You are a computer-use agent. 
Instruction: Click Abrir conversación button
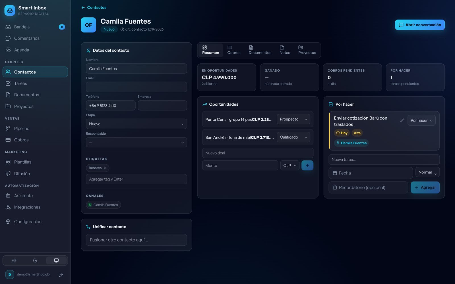[x=420, y=25]
